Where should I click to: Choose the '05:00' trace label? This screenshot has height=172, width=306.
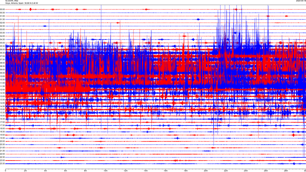tap(2, 43)
